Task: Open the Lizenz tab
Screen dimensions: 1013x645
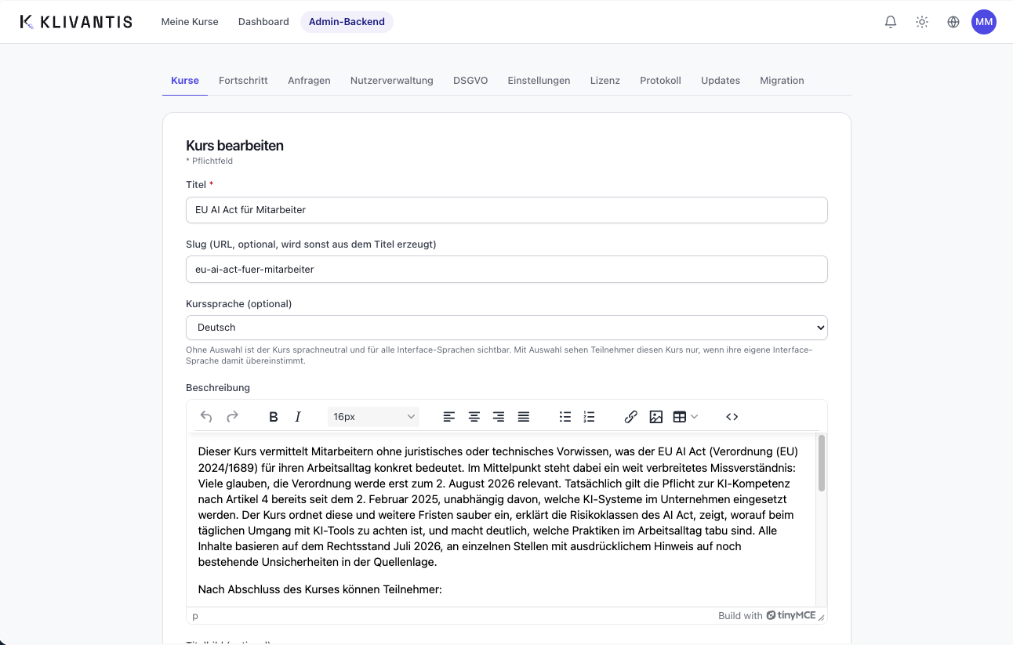Action: pyautogui.click(x=605, y=81)
